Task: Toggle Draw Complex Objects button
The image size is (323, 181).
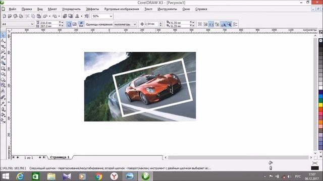Action: (x=223, y=24)
